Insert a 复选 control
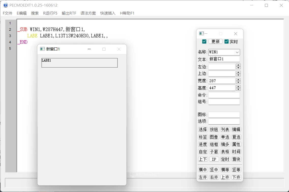 [x=236, y=137]
